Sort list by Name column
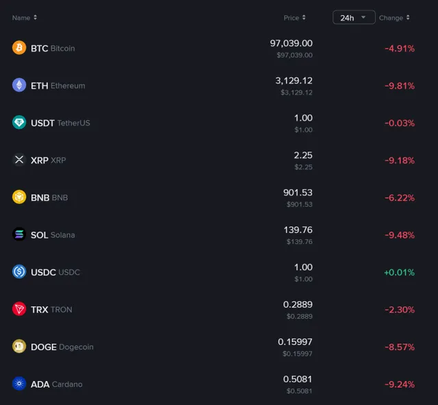 [x=25, y=18]
